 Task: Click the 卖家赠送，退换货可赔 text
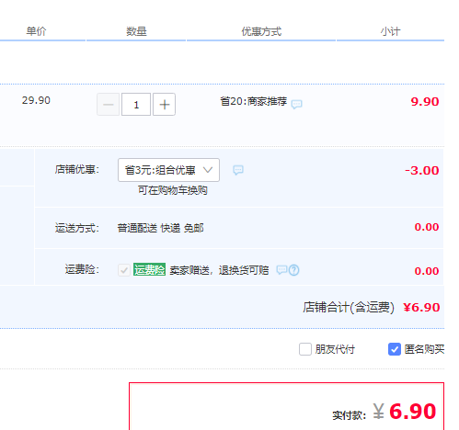click(219, 270)
